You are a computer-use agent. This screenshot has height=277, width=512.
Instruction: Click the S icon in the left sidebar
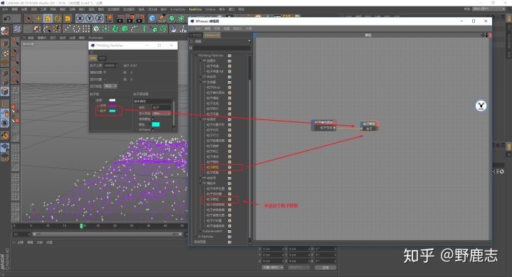pos(4,123)
